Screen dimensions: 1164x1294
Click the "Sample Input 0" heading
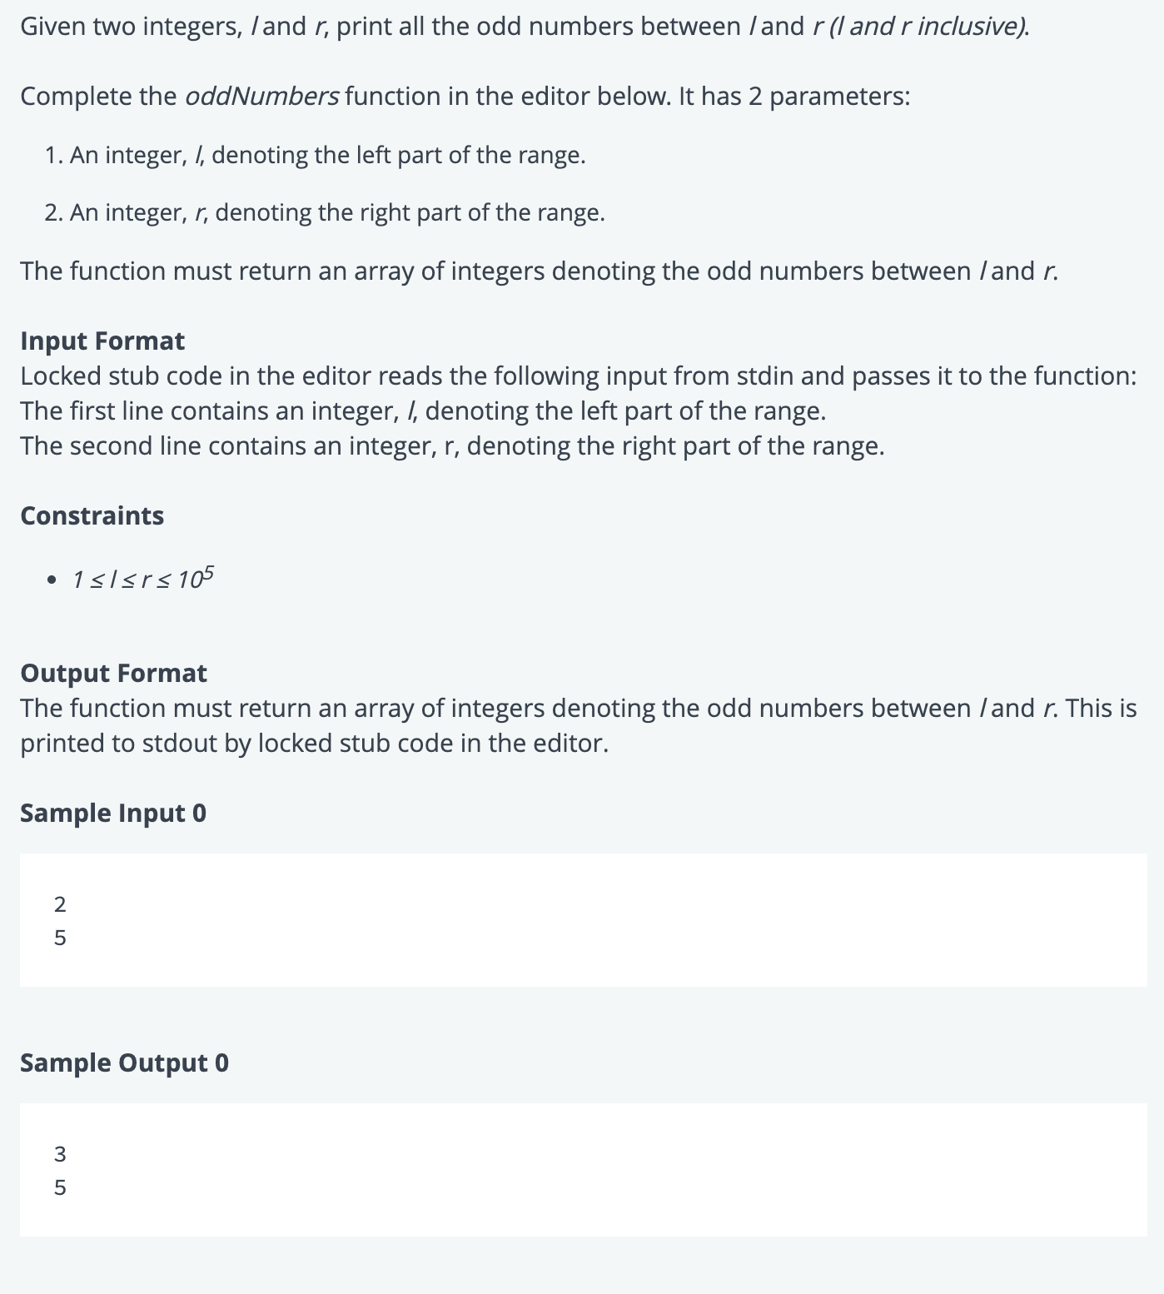tap(112, 813)
